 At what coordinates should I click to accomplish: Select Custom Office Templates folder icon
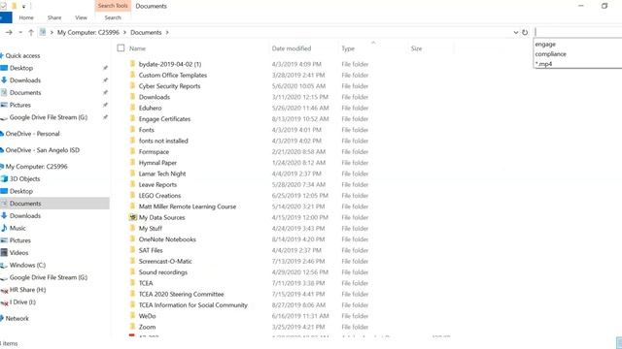click(x=132, y=75)
